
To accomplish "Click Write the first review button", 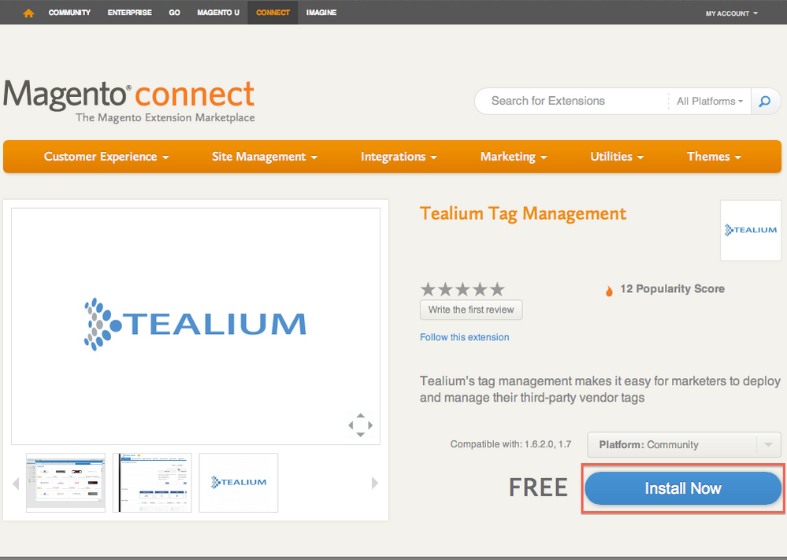I will [x=471, y=310].
